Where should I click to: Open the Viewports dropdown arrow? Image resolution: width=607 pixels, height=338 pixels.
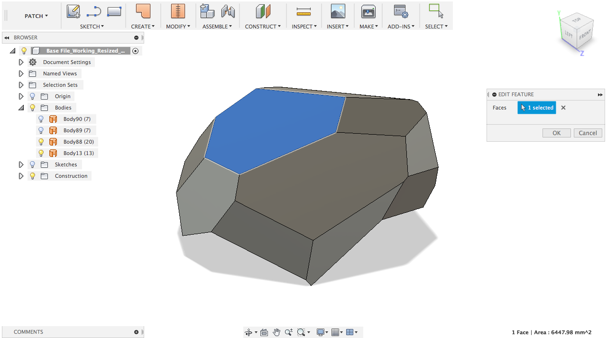click(356, 332)
